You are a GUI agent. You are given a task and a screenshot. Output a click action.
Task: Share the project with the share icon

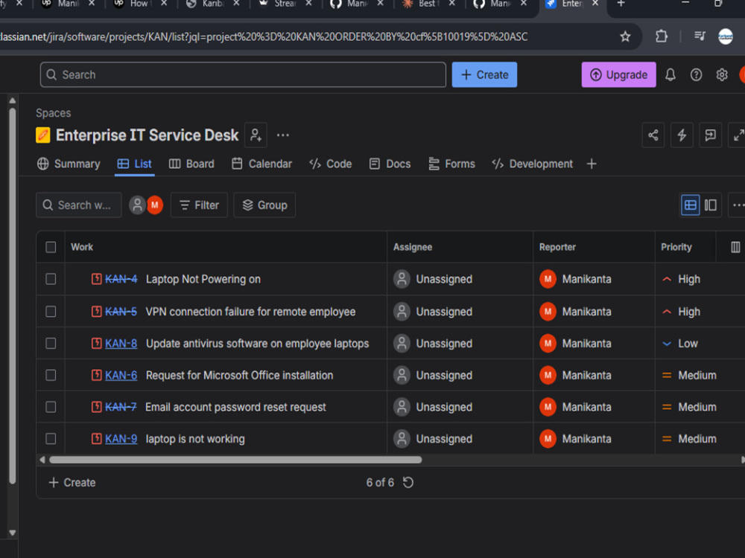[653, 135]
